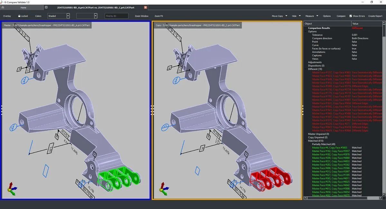Screen dimensions: 386x209
Task: Select the Copy Unpaired (0) row
Action: 343,137
